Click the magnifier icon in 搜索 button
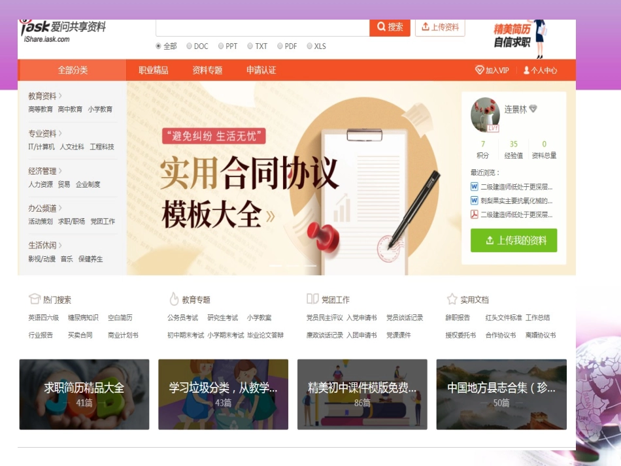This screenshot has height=466, width=621. (x=381, y=27)
